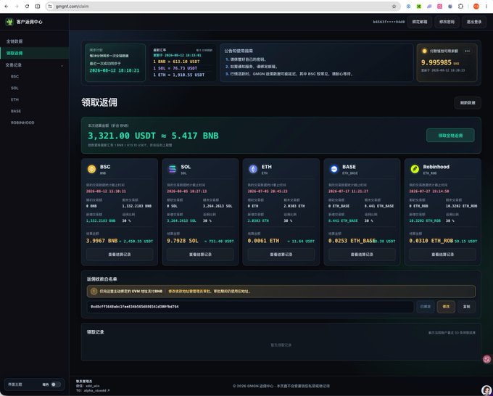The width and height of the screenshot is (493, 396).
Task: Go back in the browser
Action: (x=7, y=7)
